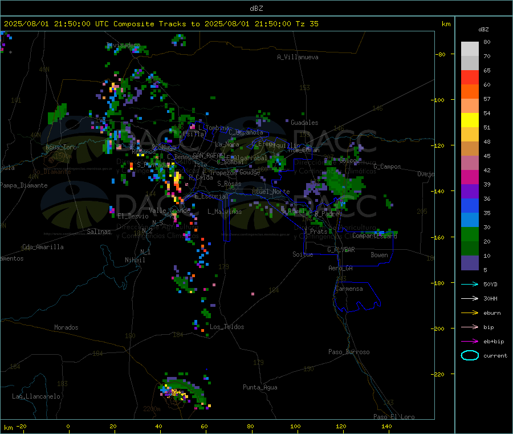Click the Nihuil location label

point(135,260)
